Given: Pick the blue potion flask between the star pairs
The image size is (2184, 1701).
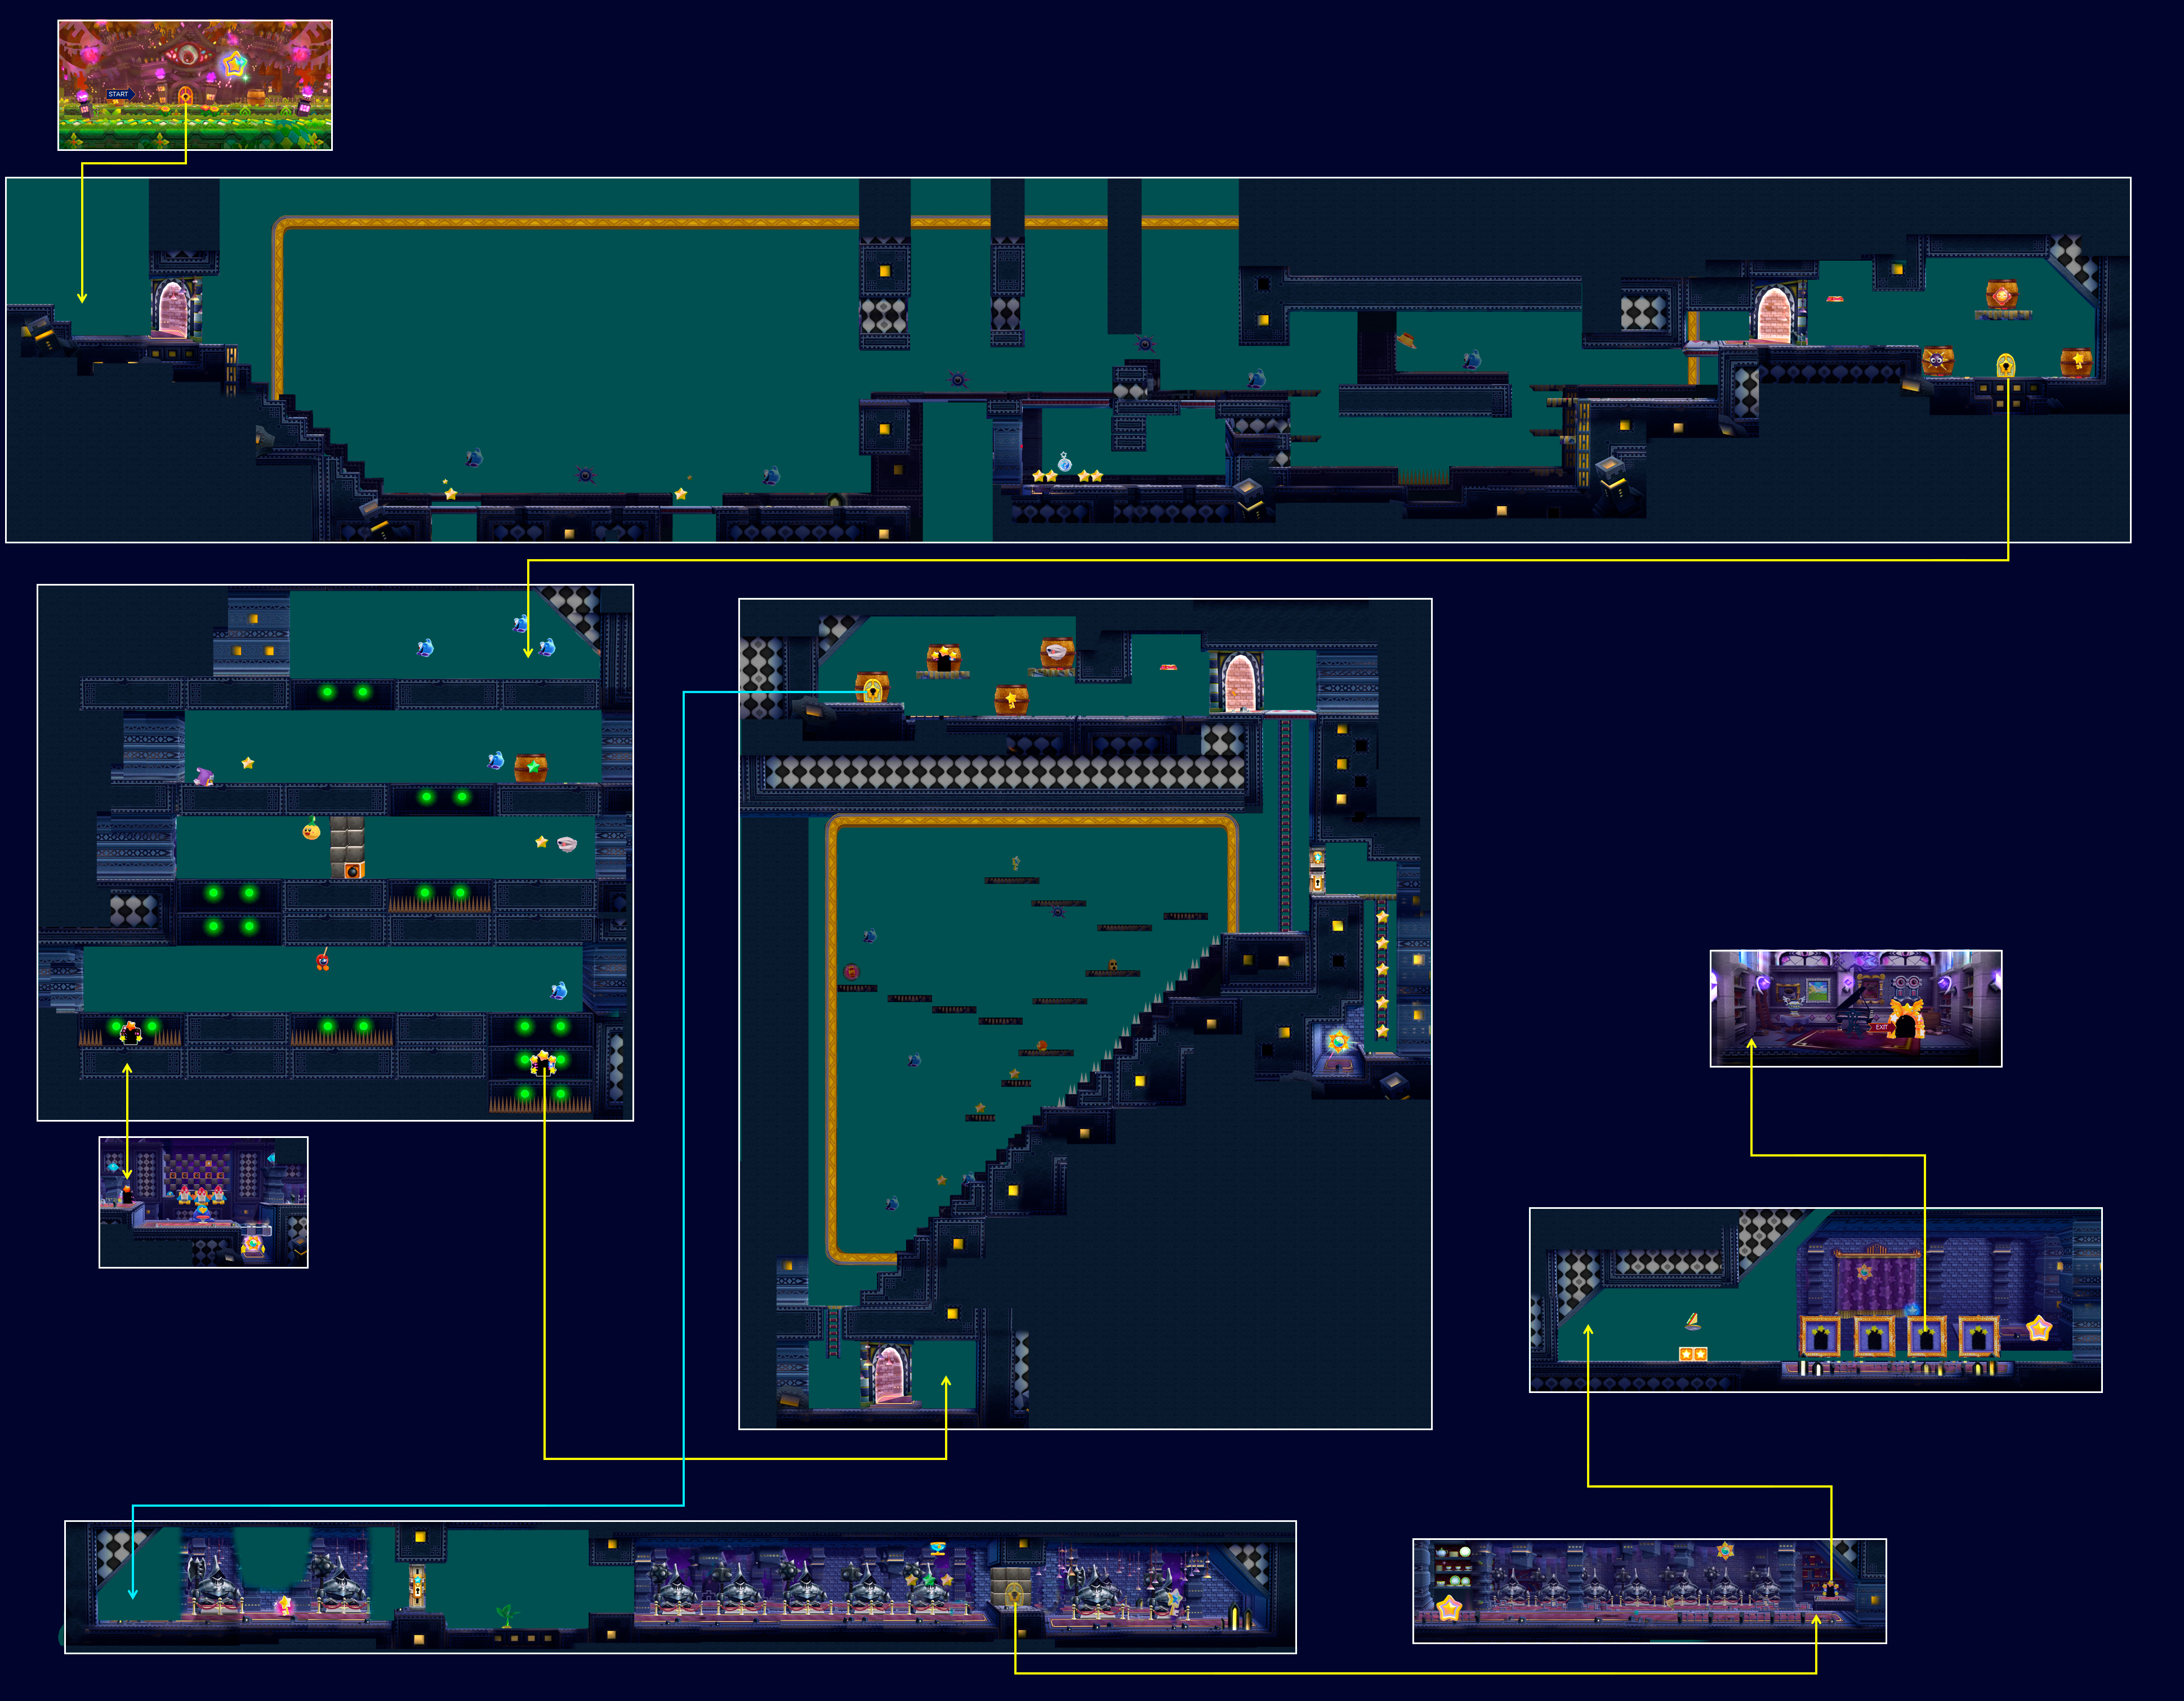Looking at the screenshot, I should pos(1065,462).
